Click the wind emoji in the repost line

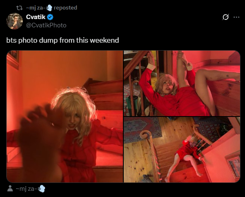[49, 8]
